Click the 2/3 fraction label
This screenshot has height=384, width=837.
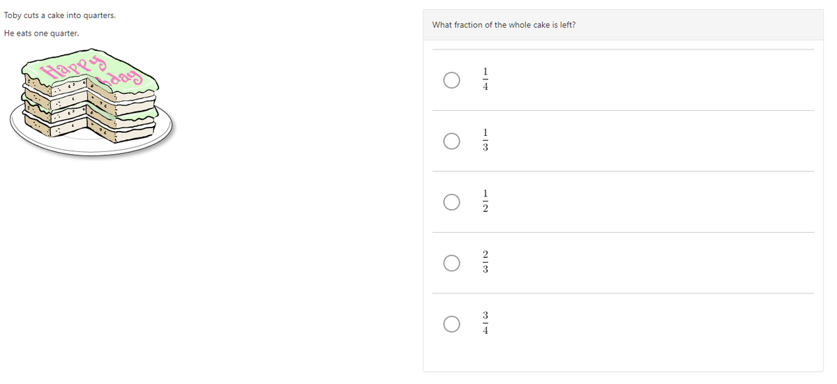pos(485,263)
